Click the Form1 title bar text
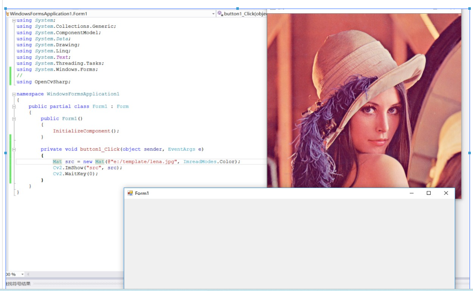The width and height of the screenshot is (473, 291). click(142, 193)
